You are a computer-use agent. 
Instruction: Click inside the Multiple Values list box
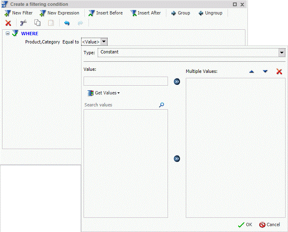pyautogui.click(x=235, y=148)
